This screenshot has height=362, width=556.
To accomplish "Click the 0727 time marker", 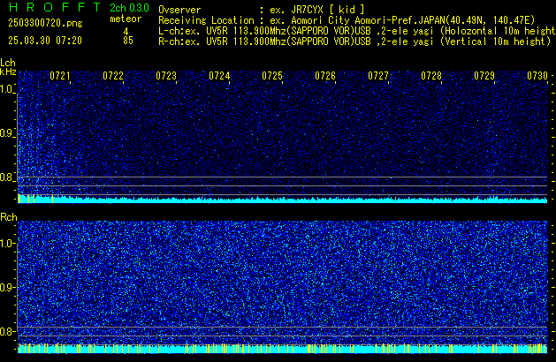I will tap(378, 76).
